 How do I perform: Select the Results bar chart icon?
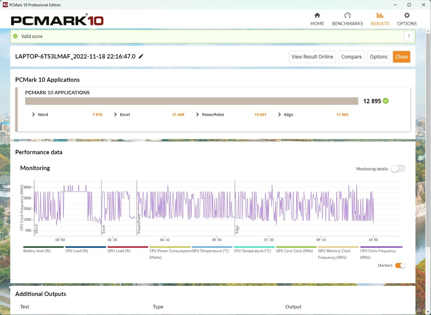pos(380,15)
